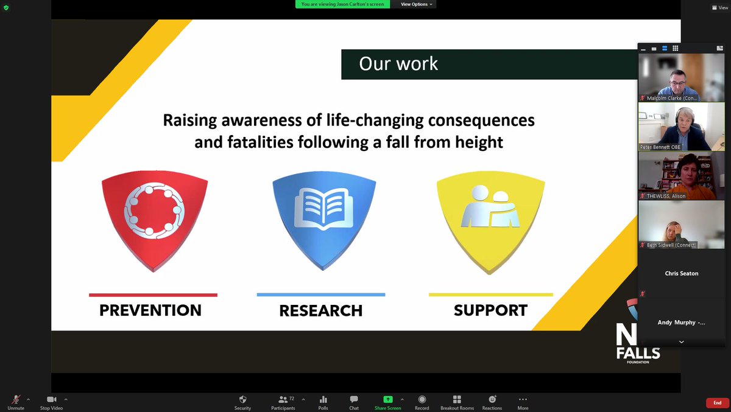
Task: Click the yellow Support shield graphic
Action: [x=490, y=223]
